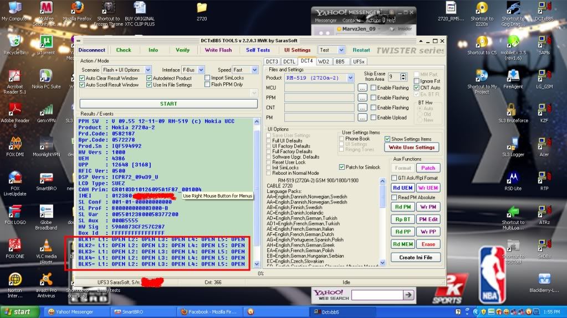The width and height of the screenshot is (567, 318).
Task: Click the Disconnect button
Action: [x=92, y=50]
